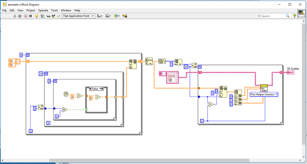
Task: Click the Abort Execution stop button
Action: [26, 16]
